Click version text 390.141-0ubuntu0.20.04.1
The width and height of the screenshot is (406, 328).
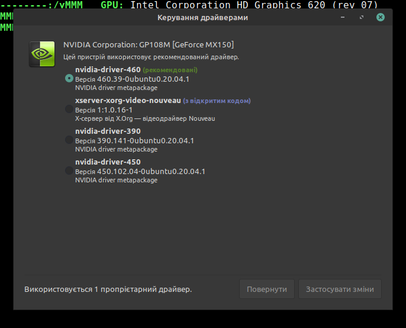tap(145, 141)
